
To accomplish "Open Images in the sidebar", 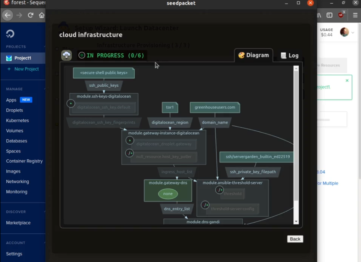I will click(x=13, y=171).
